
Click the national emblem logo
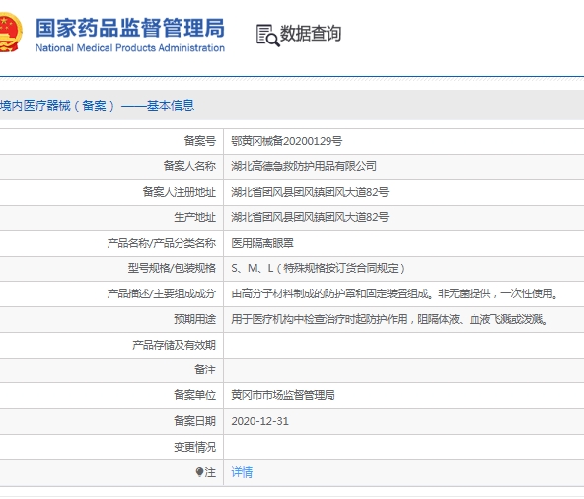pyautogui.click(x=11, y=32)
